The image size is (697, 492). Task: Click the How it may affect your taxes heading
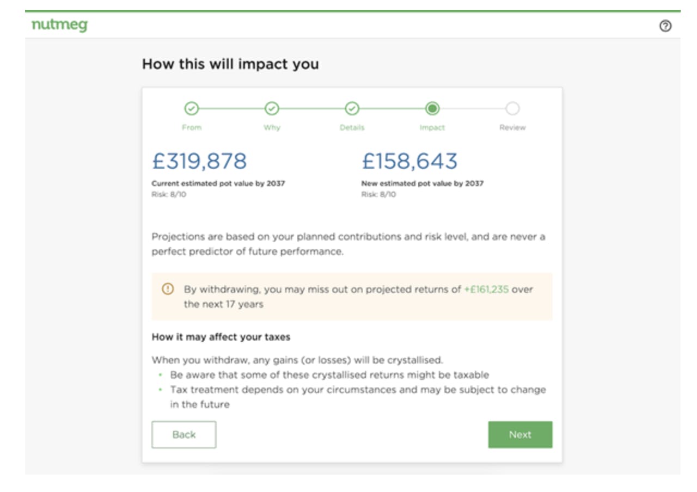tap(221, 337)
